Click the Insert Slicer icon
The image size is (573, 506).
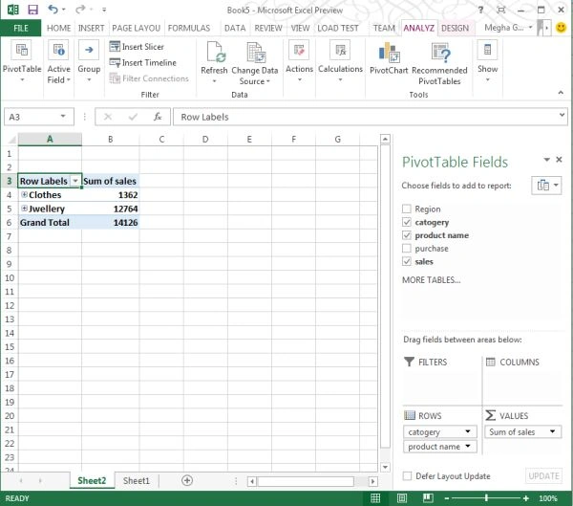pos(115,47)
